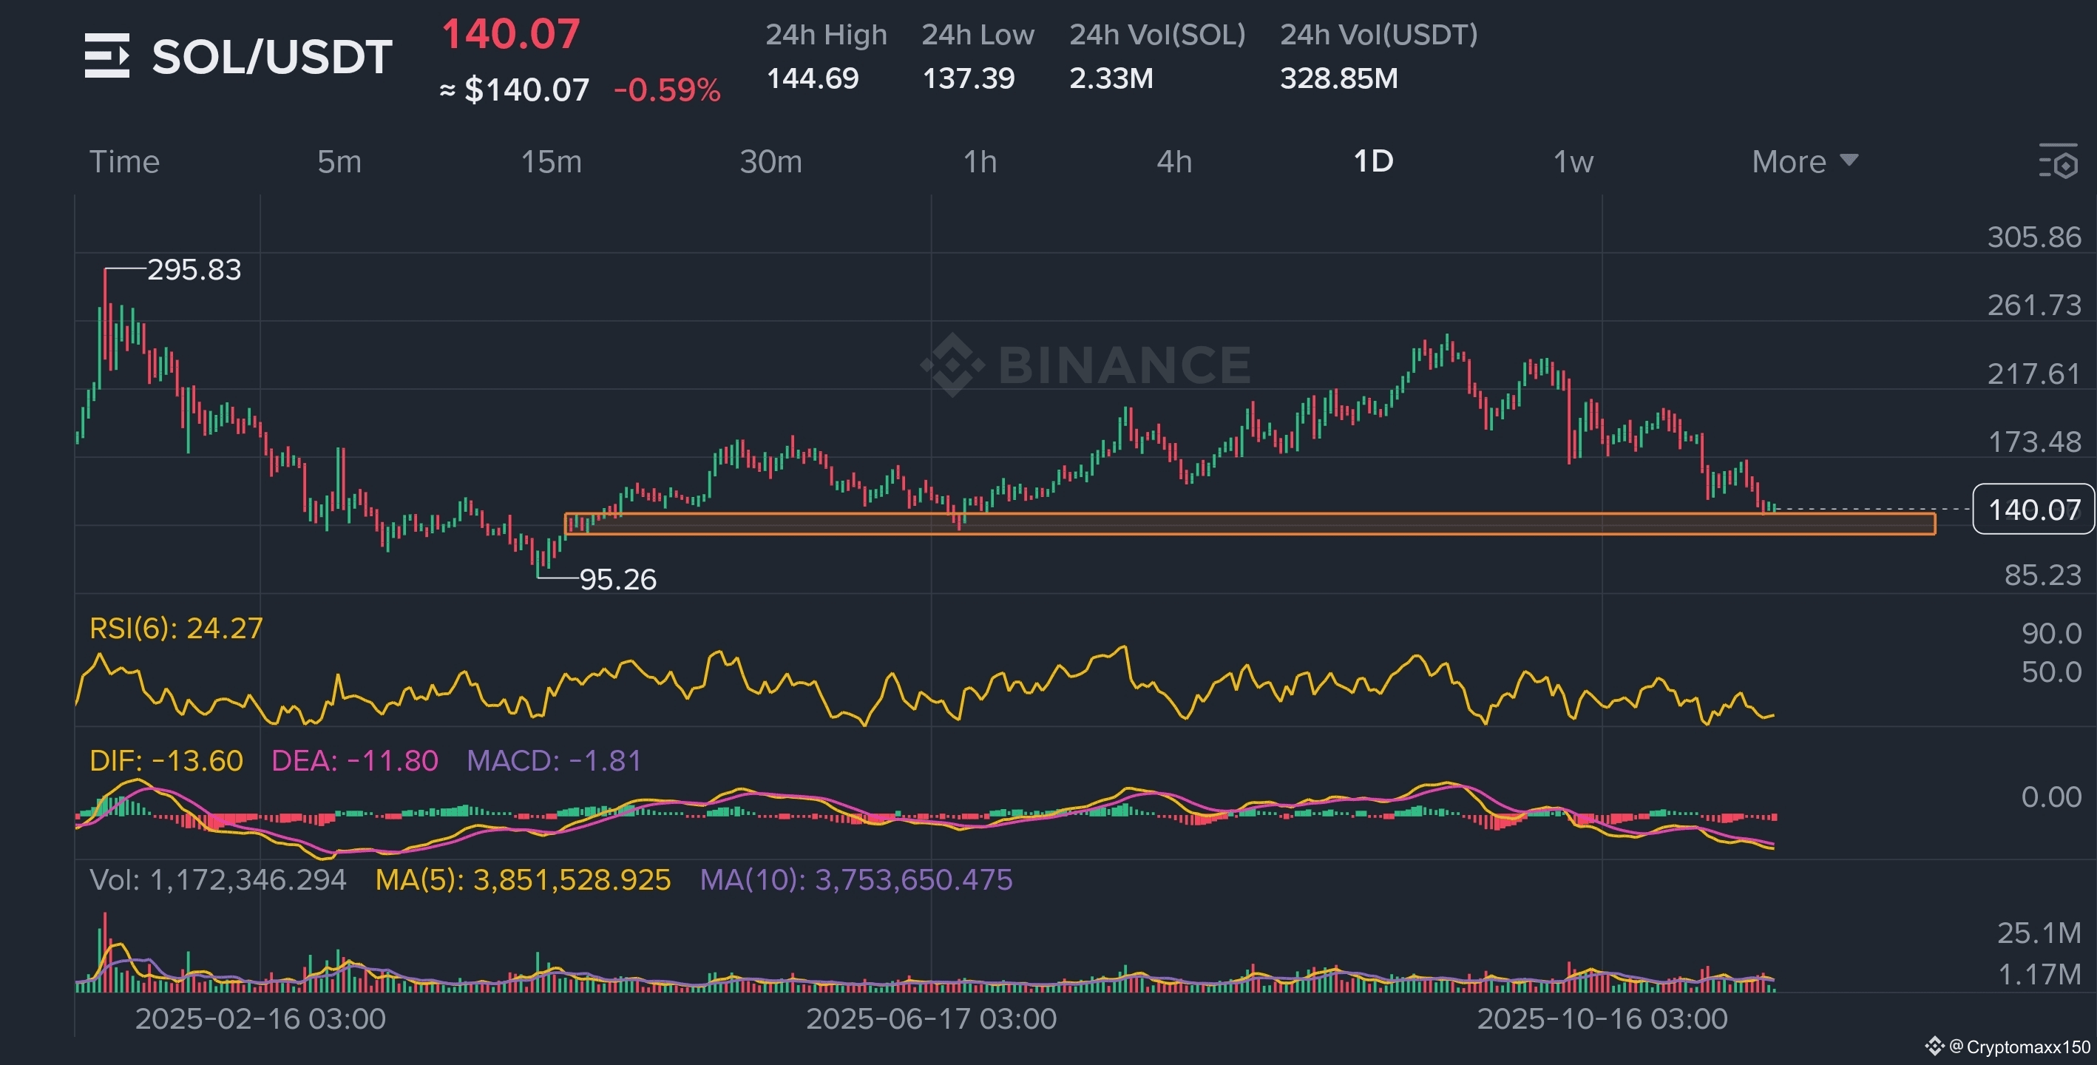Expand the More timeframes dropdown
This screenshot has width=2097, height=1065.
point(1804,161)
